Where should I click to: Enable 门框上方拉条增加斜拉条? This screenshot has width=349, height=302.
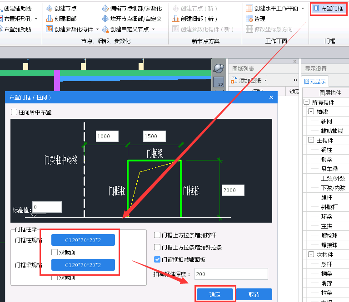[x=157, y=247]
